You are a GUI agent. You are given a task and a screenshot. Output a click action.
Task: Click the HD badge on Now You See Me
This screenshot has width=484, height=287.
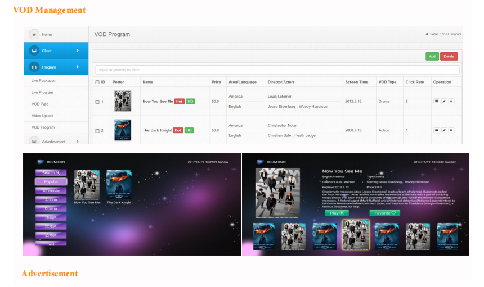pyautogui.click(x=190, y=101)
